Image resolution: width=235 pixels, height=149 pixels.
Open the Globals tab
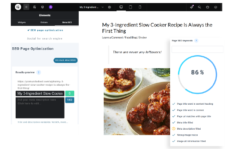44,22
